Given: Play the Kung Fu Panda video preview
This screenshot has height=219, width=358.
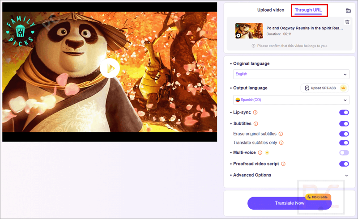Looking at the screenshot, I should click(x=110, y=68).
